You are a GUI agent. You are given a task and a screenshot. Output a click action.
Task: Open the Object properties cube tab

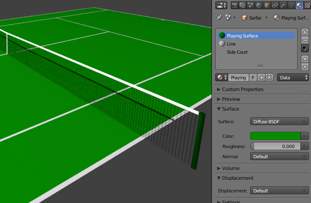(267, 5)
